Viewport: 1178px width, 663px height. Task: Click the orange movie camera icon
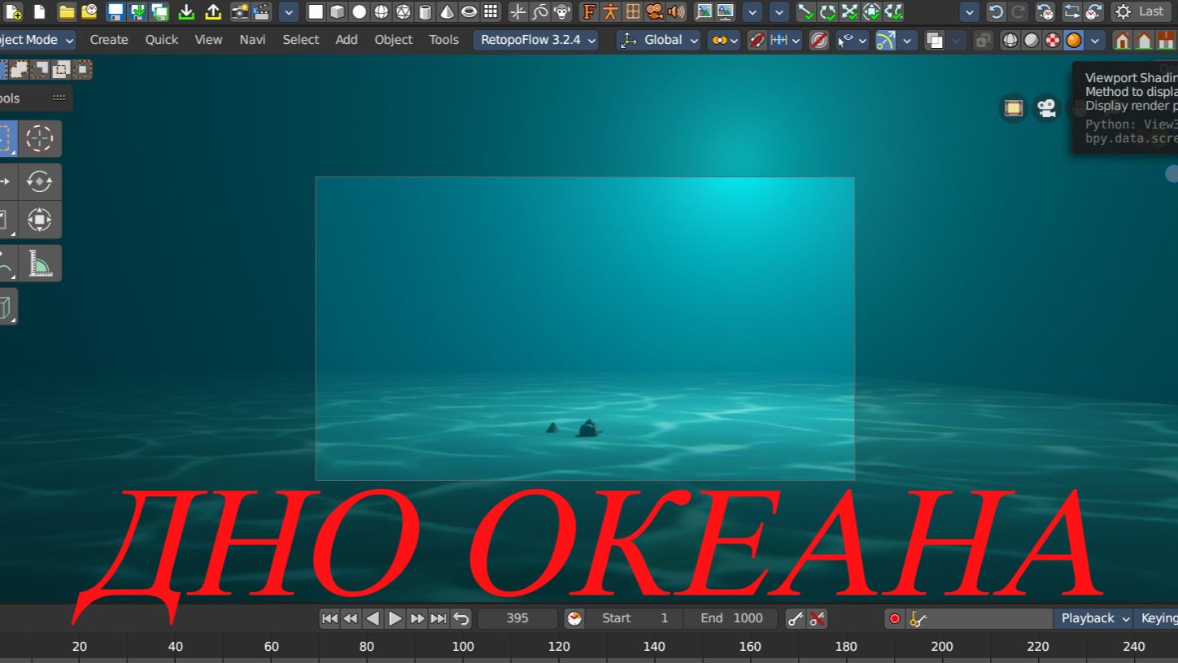[654, 12]
